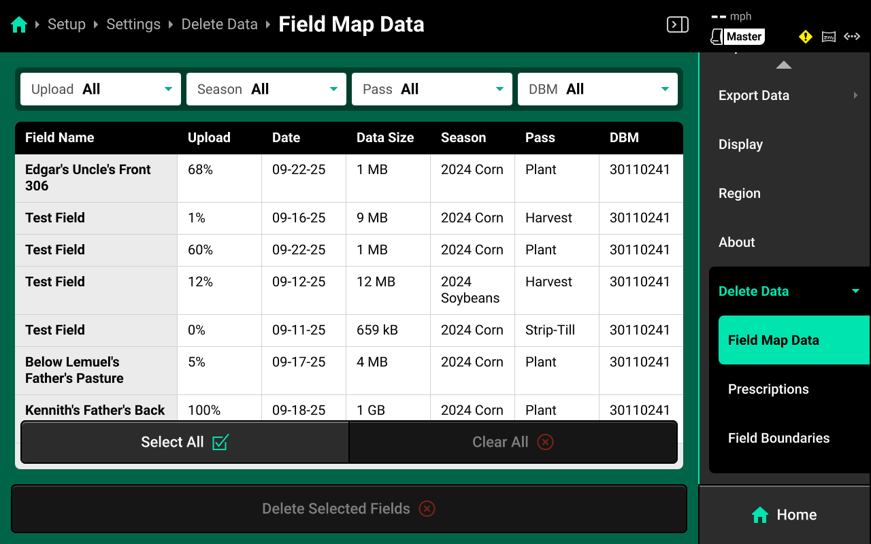Open the Pass filter dropdown
The image size is (871, 544).
pos(431,89)
